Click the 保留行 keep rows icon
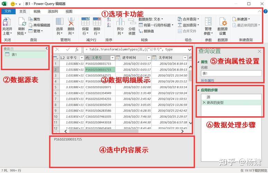 [x=85, y=21]
